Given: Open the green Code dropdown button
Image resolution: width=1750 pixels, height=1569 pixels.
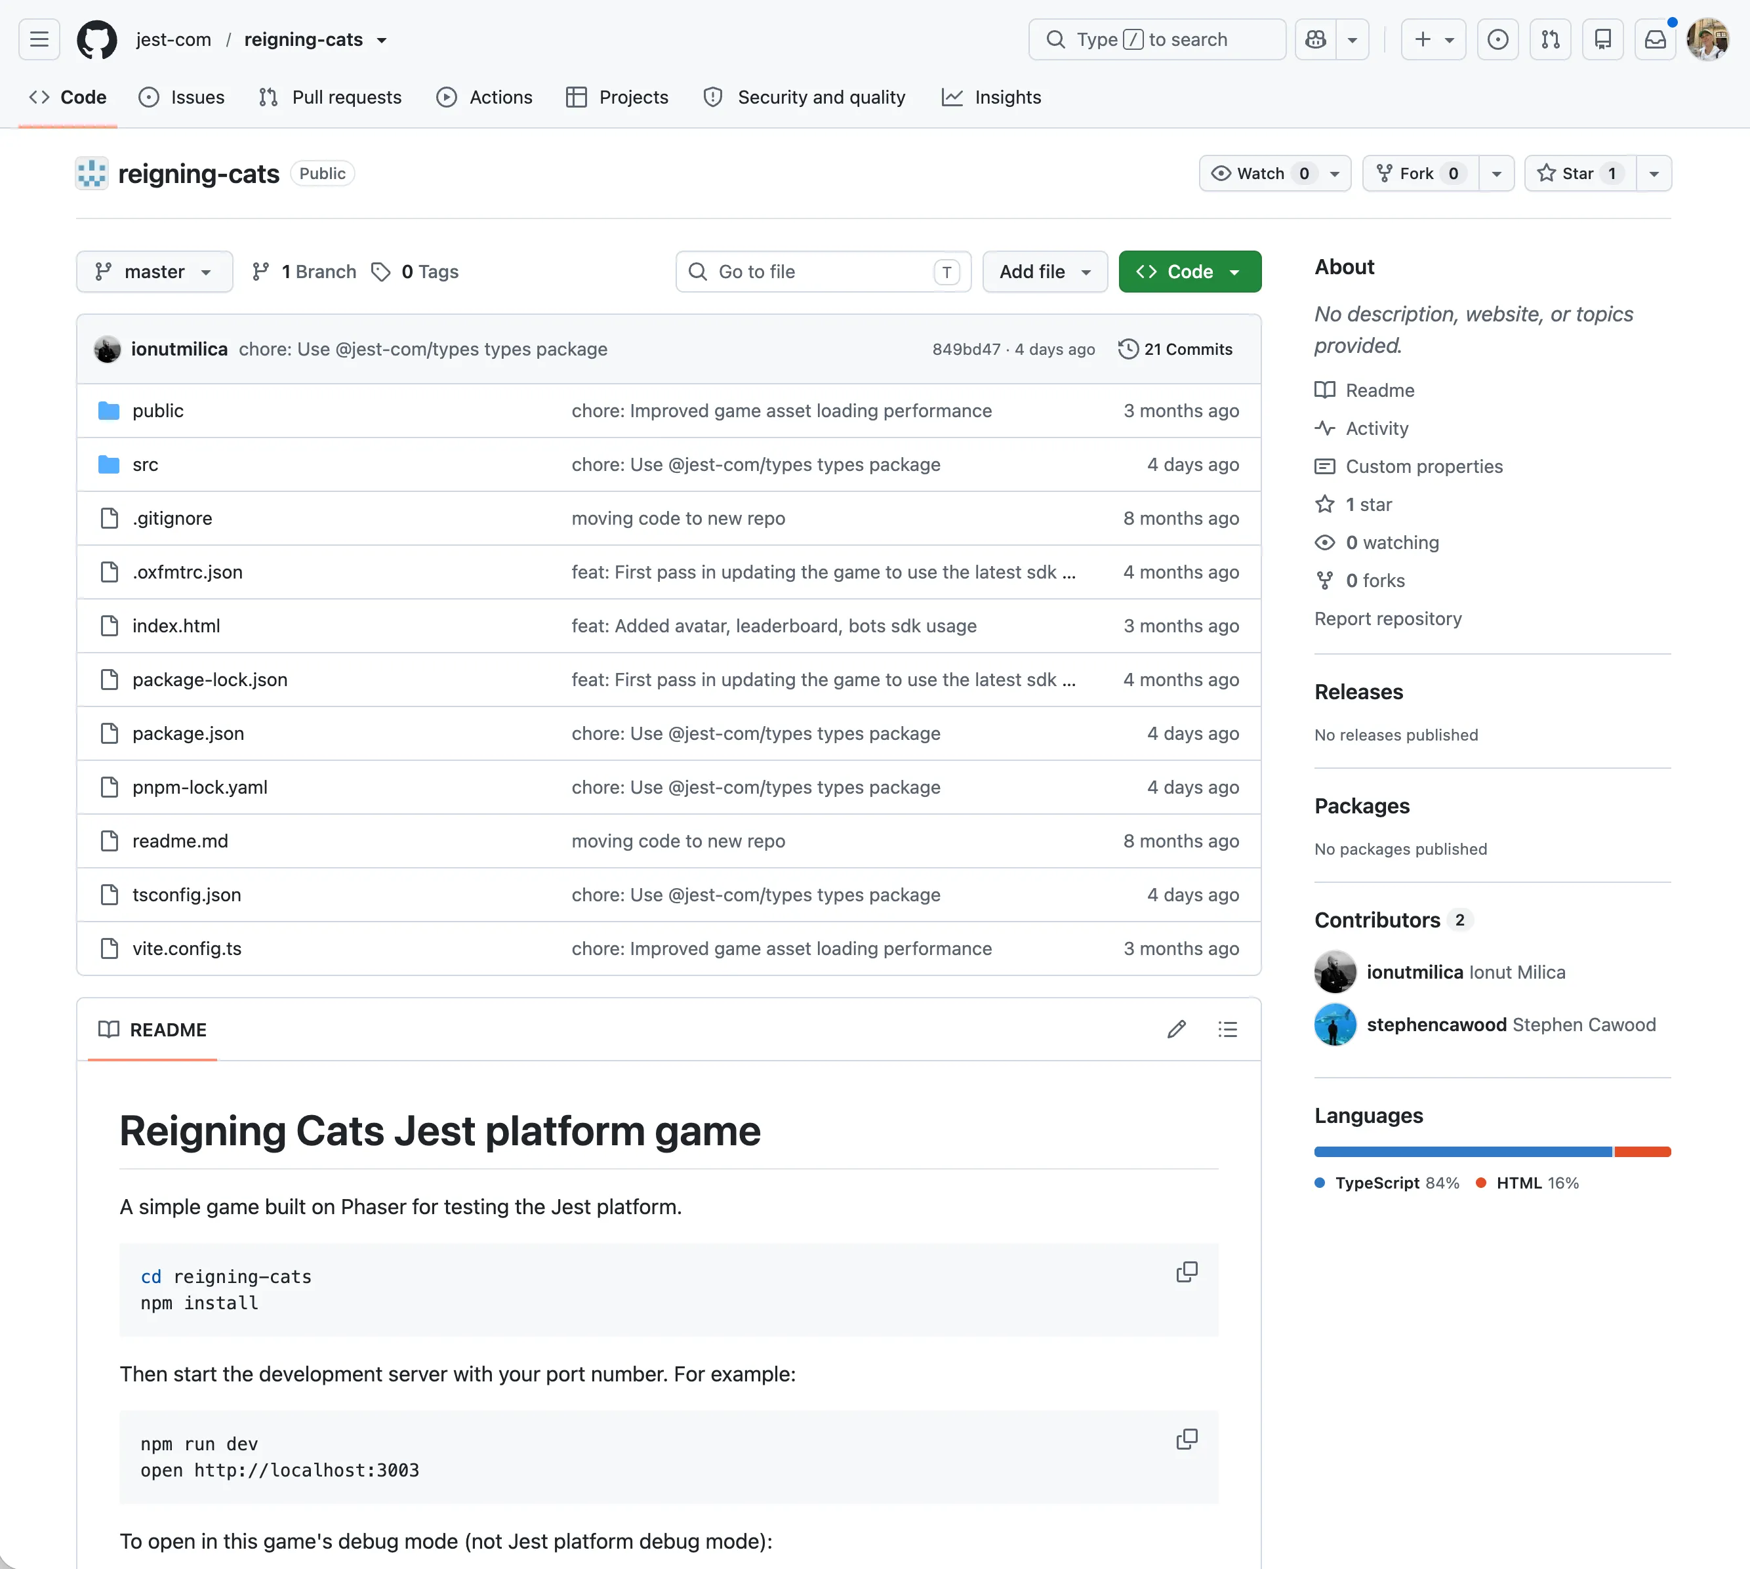Looking at the screenshot, I should [1190, 272].
